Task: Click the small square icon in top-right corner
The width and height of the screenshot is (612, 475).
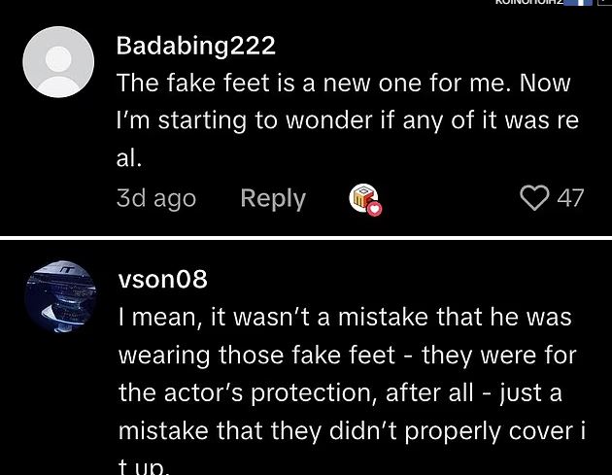Action: (x=605, y=3)
